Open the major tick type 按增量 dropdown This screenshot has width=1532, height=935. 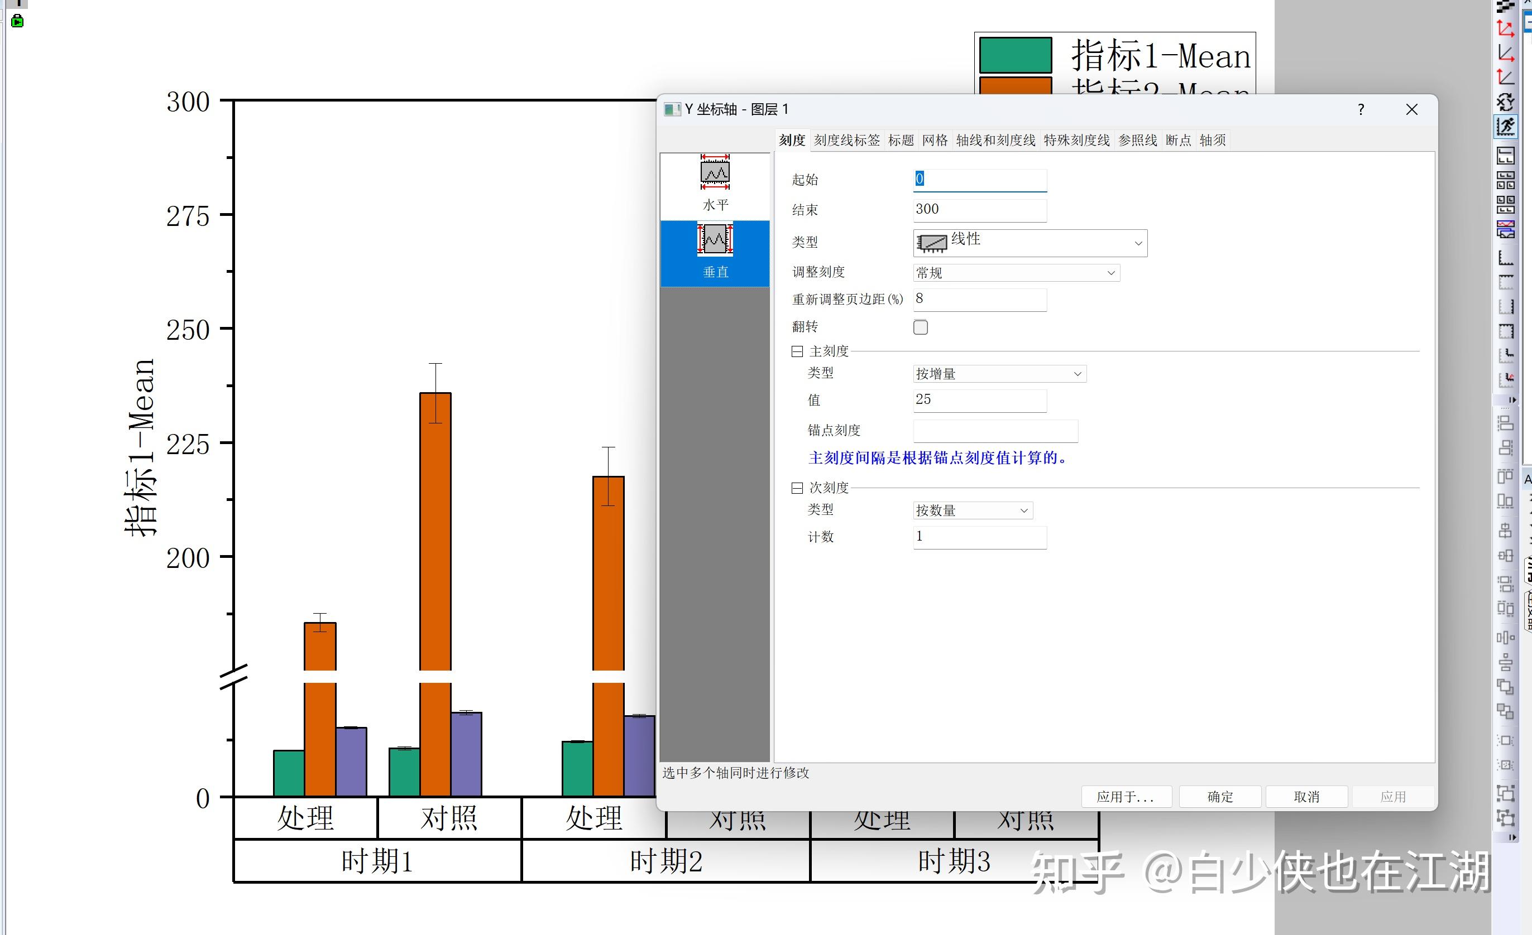[x=999, y=373]
